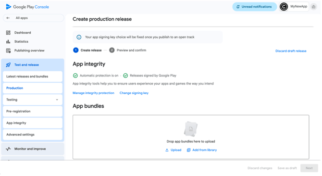Image resolution: width=322 pixels, height=176 pixels.
Task: Click the Create release step label
Action: (x=91, y=50)
